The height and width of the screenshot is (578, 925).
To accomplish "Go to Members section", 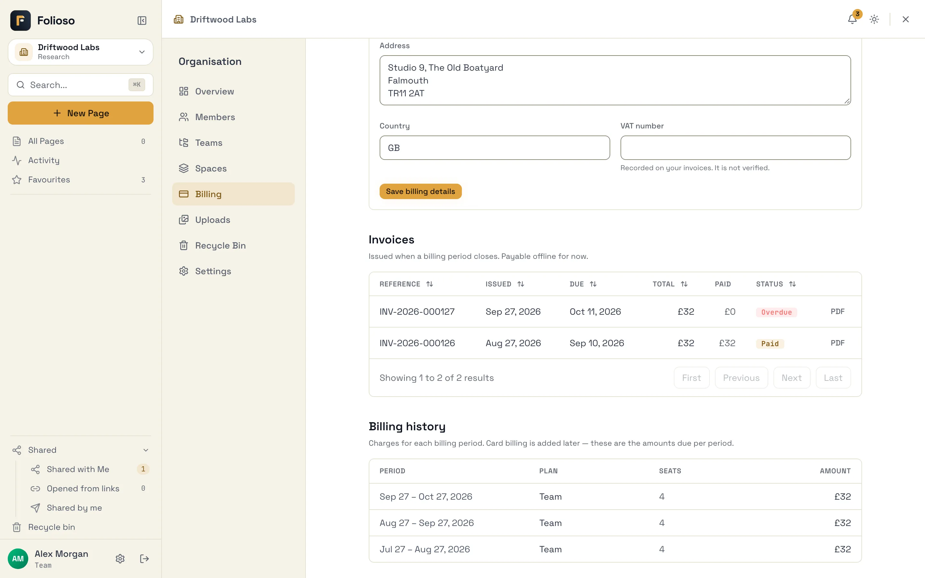I will 233,117.
